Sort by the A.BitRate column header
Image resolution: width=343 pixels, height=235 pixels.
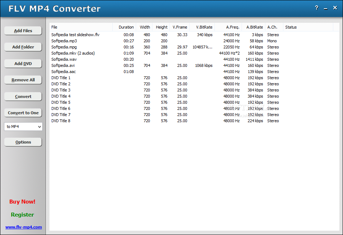[x=253, y=27]
